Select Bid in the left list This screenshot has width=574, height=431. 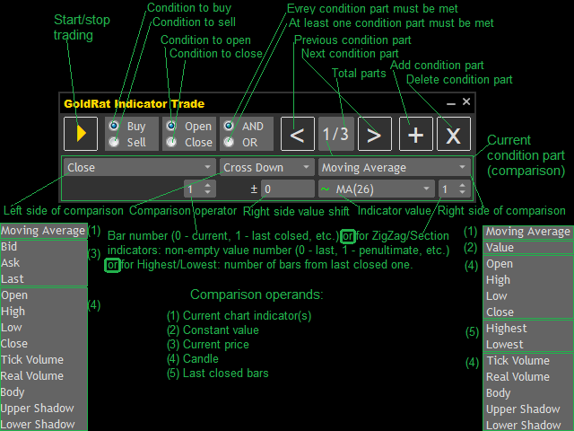click(44, 247)
